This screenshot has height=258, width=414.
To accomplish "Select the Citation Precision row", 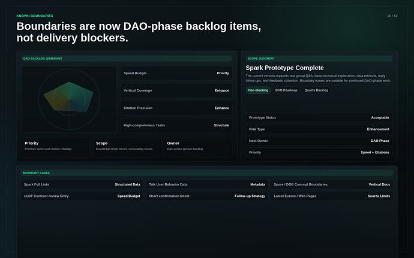I will [x=176, y=108].
